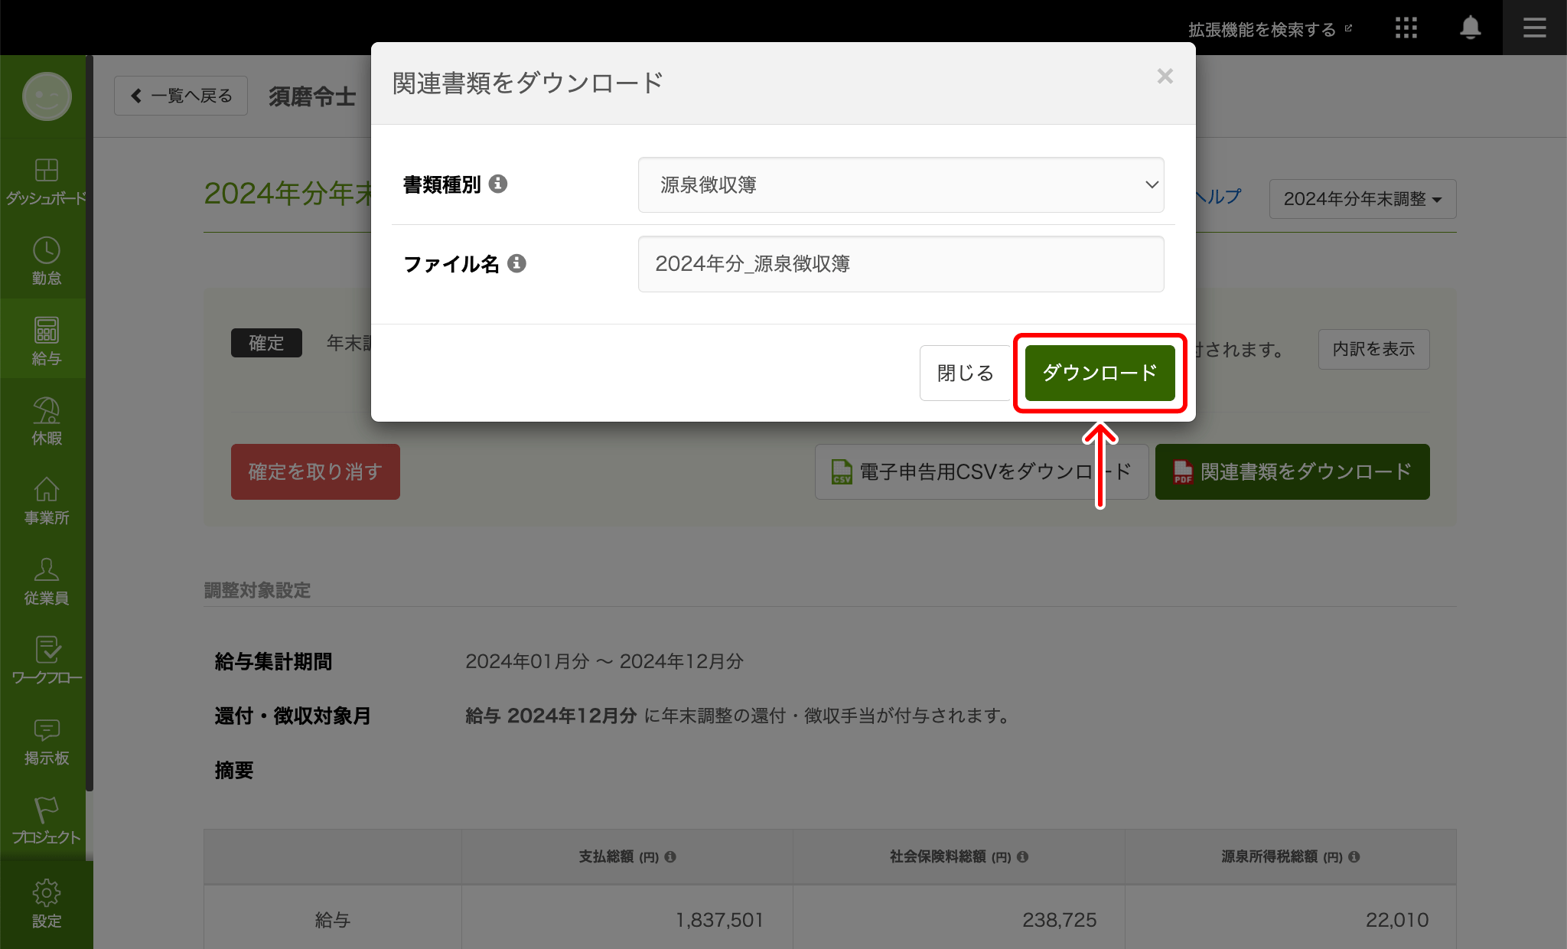Click the red 確定を取り消す button
This screenshot has width=1567, height=949.
point(315,471)
